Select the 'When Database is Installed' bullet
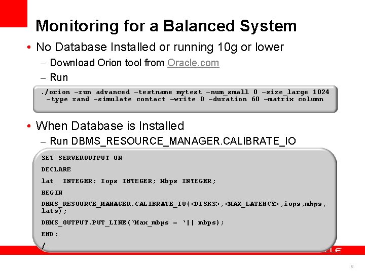Viewport: 365px width, 273px height. 110,126
